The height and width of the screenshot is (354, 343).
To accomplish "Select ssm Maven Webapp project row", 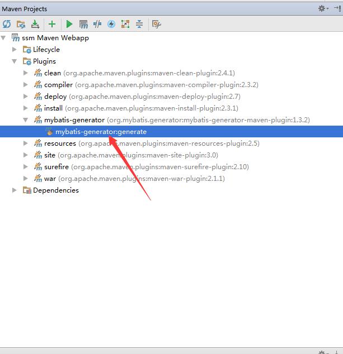I will coord(171,38).
